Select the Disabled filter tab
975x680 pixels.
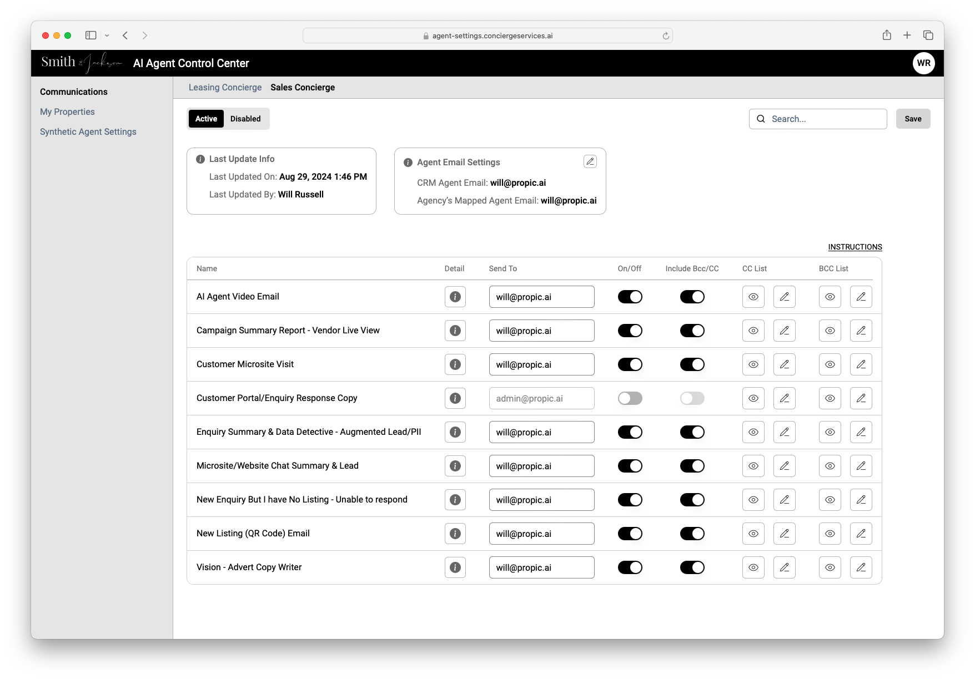[x=245, y=119]
